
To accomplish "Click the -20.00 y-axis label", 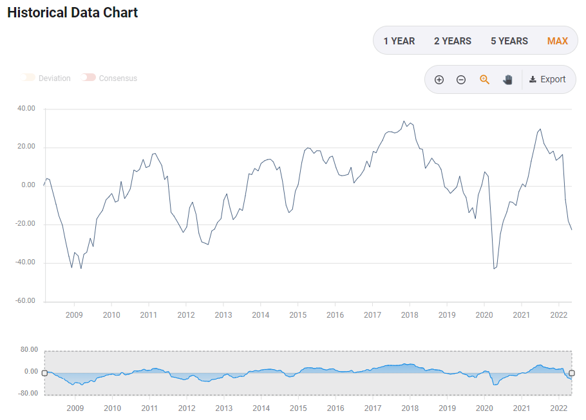I will [x=25, y=223].
